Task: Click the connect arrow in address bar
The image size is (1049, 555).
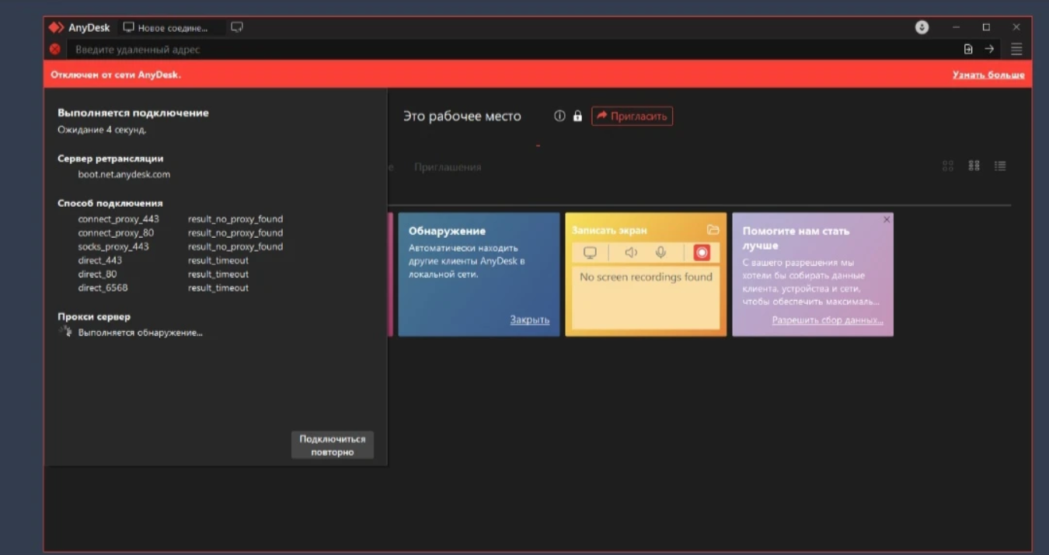Action: pos(989,49)
